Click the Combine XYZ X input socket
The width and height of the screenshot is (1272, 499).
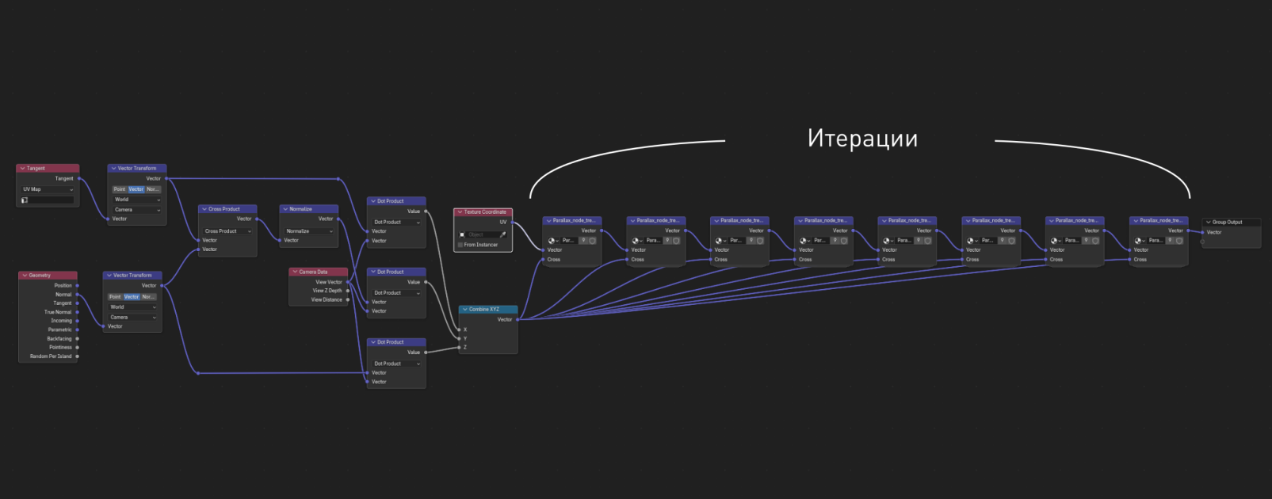(459, 329)
